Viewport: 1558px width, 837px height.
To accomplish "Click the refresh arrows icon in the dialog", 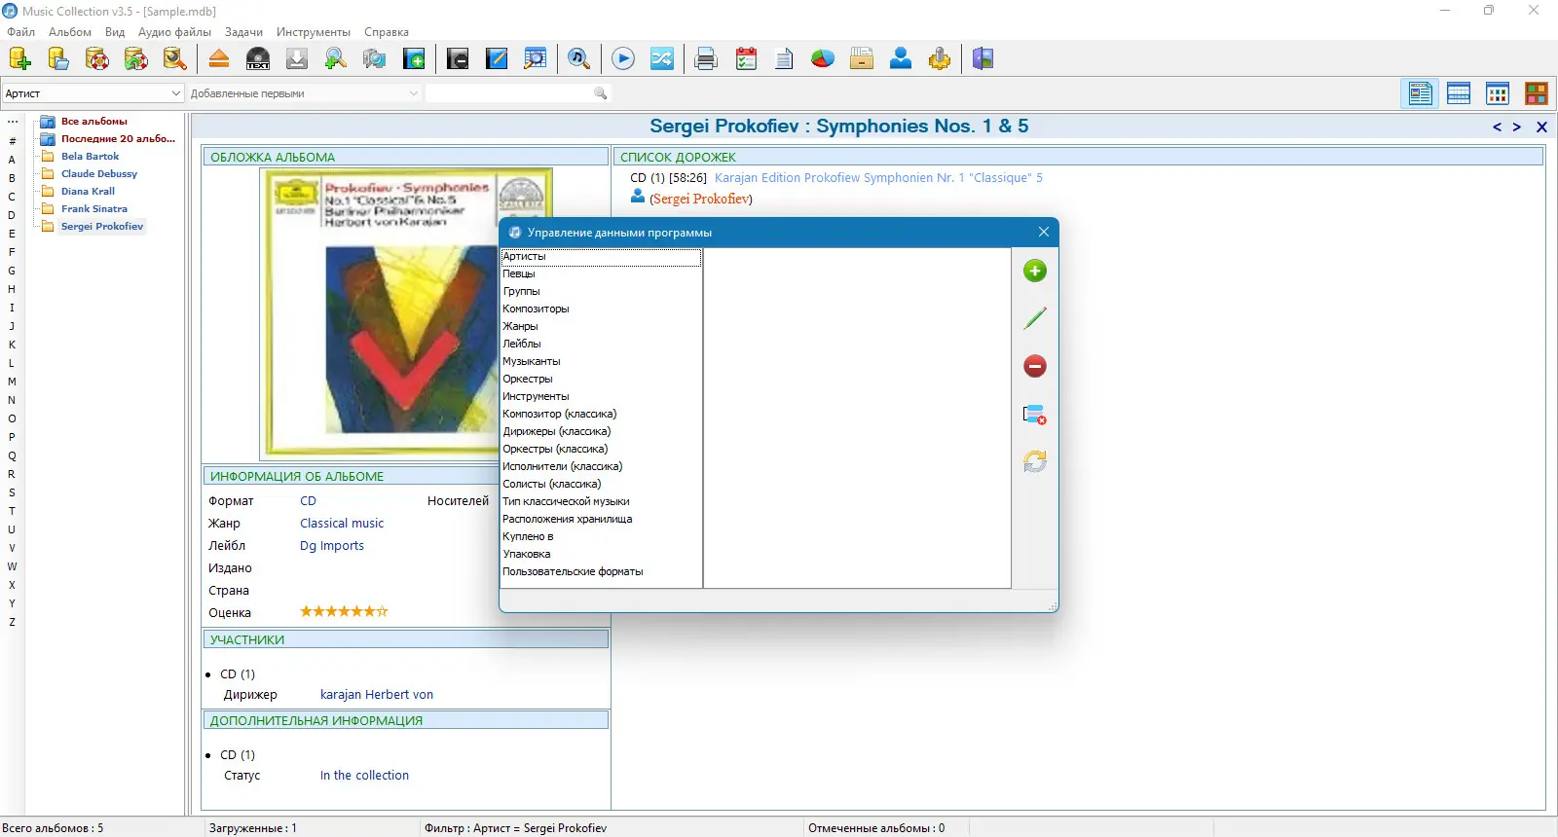I will click(x=1035, y=461).
